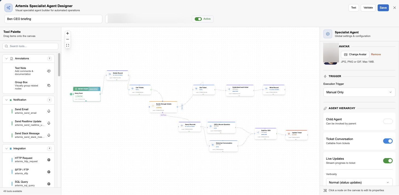
Task: Click the globe icon beside HTTP Request
Action: point(49,160)
